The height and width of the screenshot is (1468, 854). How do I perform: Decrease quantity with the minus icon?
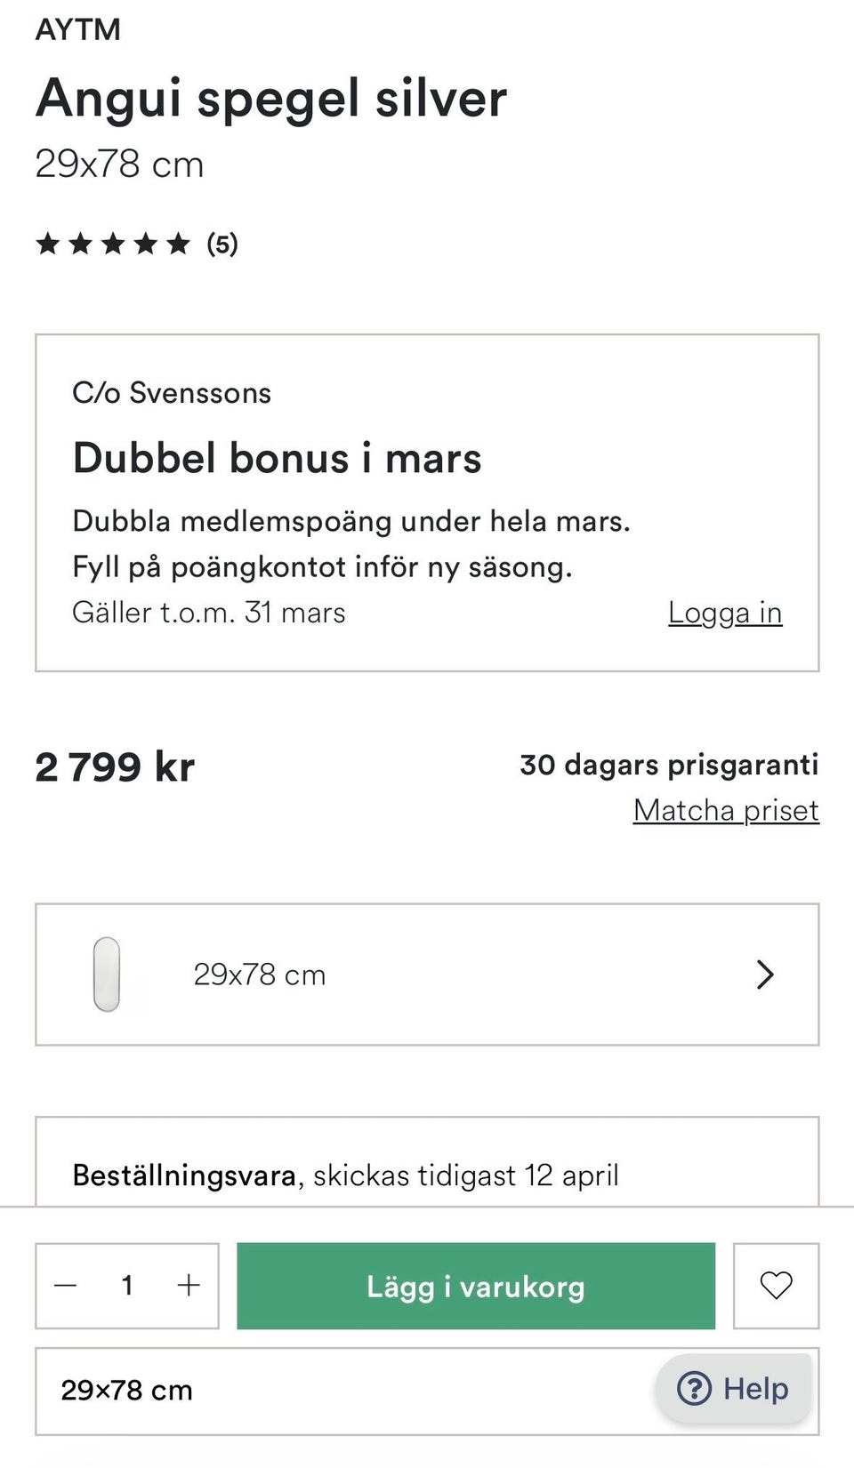pos(66,1286)
